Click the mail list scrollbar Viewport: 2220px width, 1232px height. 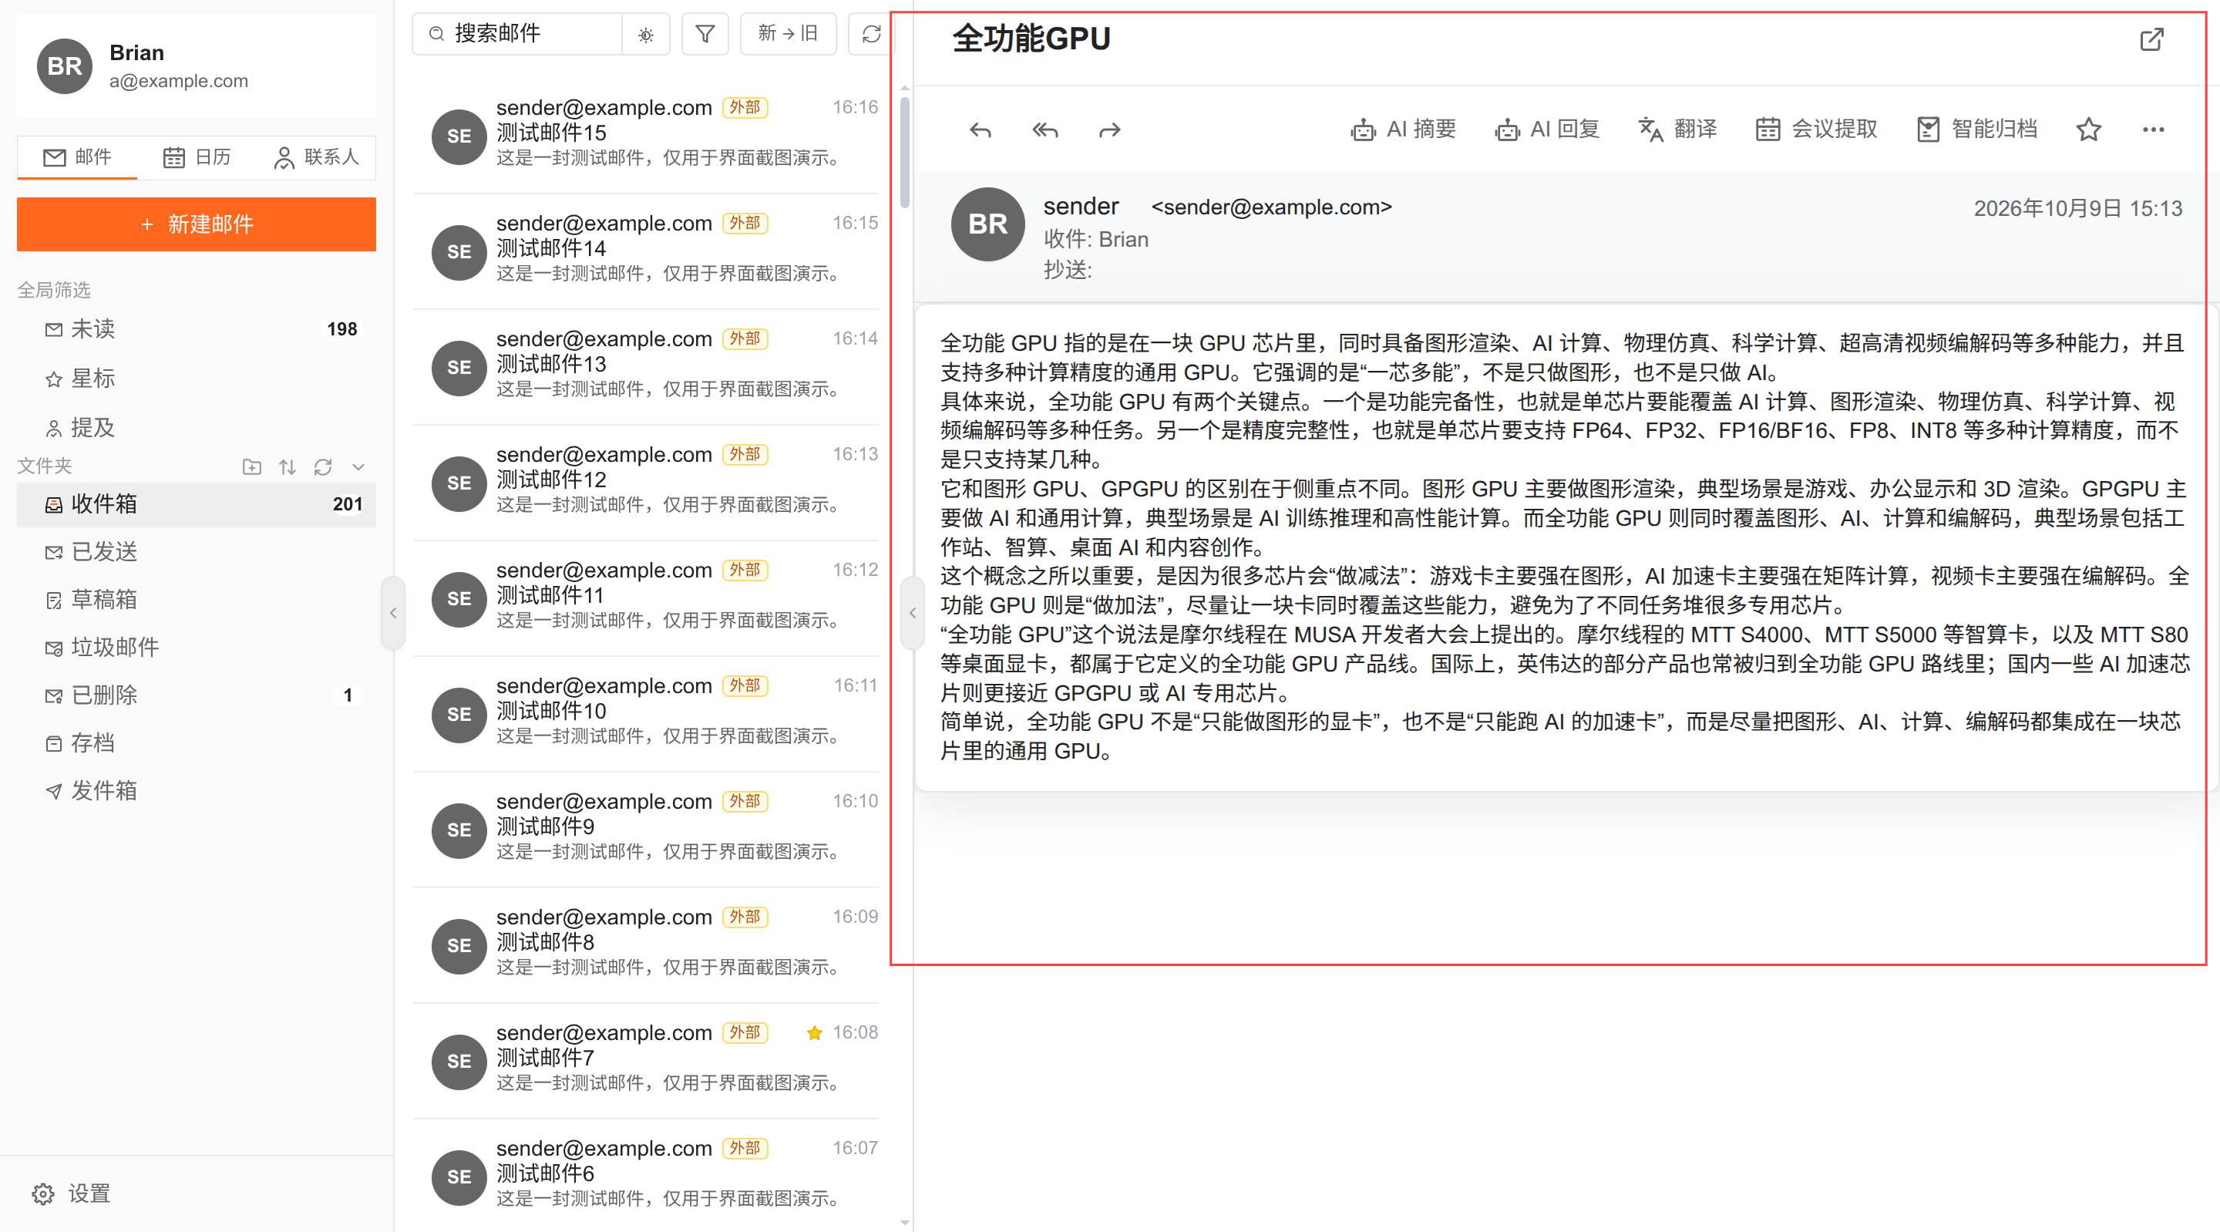pos(904,152)
